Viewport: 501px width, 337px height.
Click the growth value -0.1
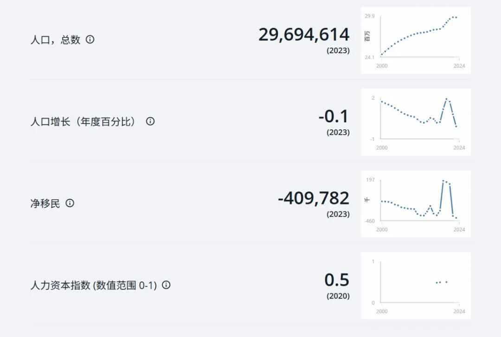[333, 116]
